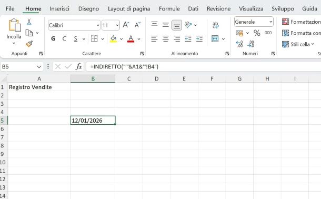This screenshot has width=321, height=199.
Task: Increase font size with larger A
Action: [x=126, y=25]
